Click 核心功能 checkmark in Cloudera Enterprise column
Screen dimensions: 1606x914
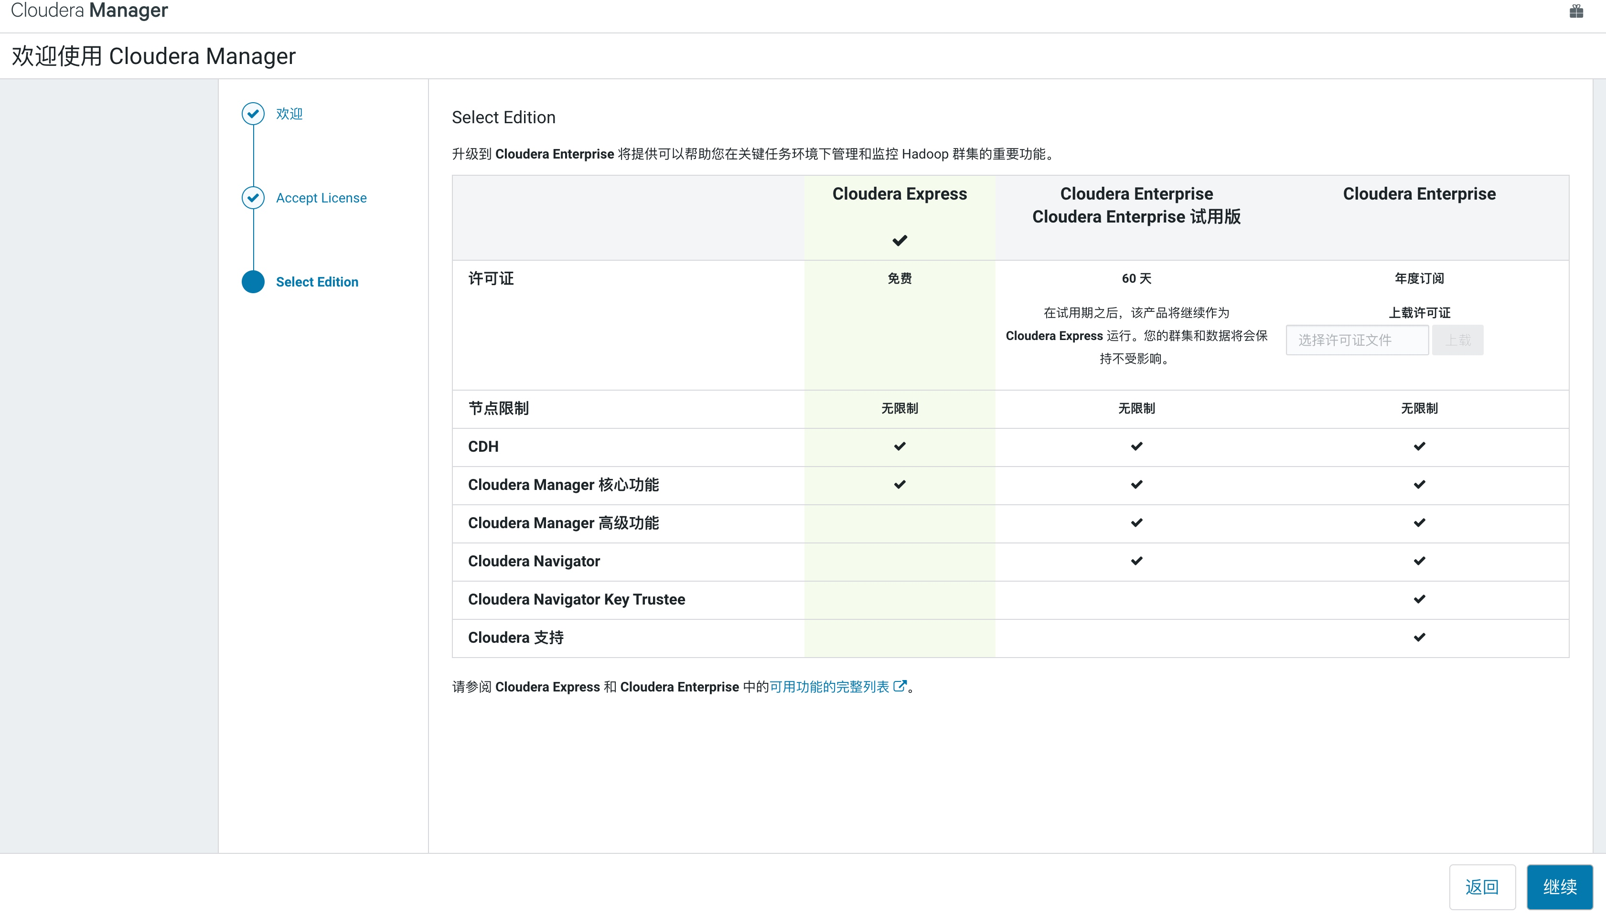click(x=1419, y=485)
